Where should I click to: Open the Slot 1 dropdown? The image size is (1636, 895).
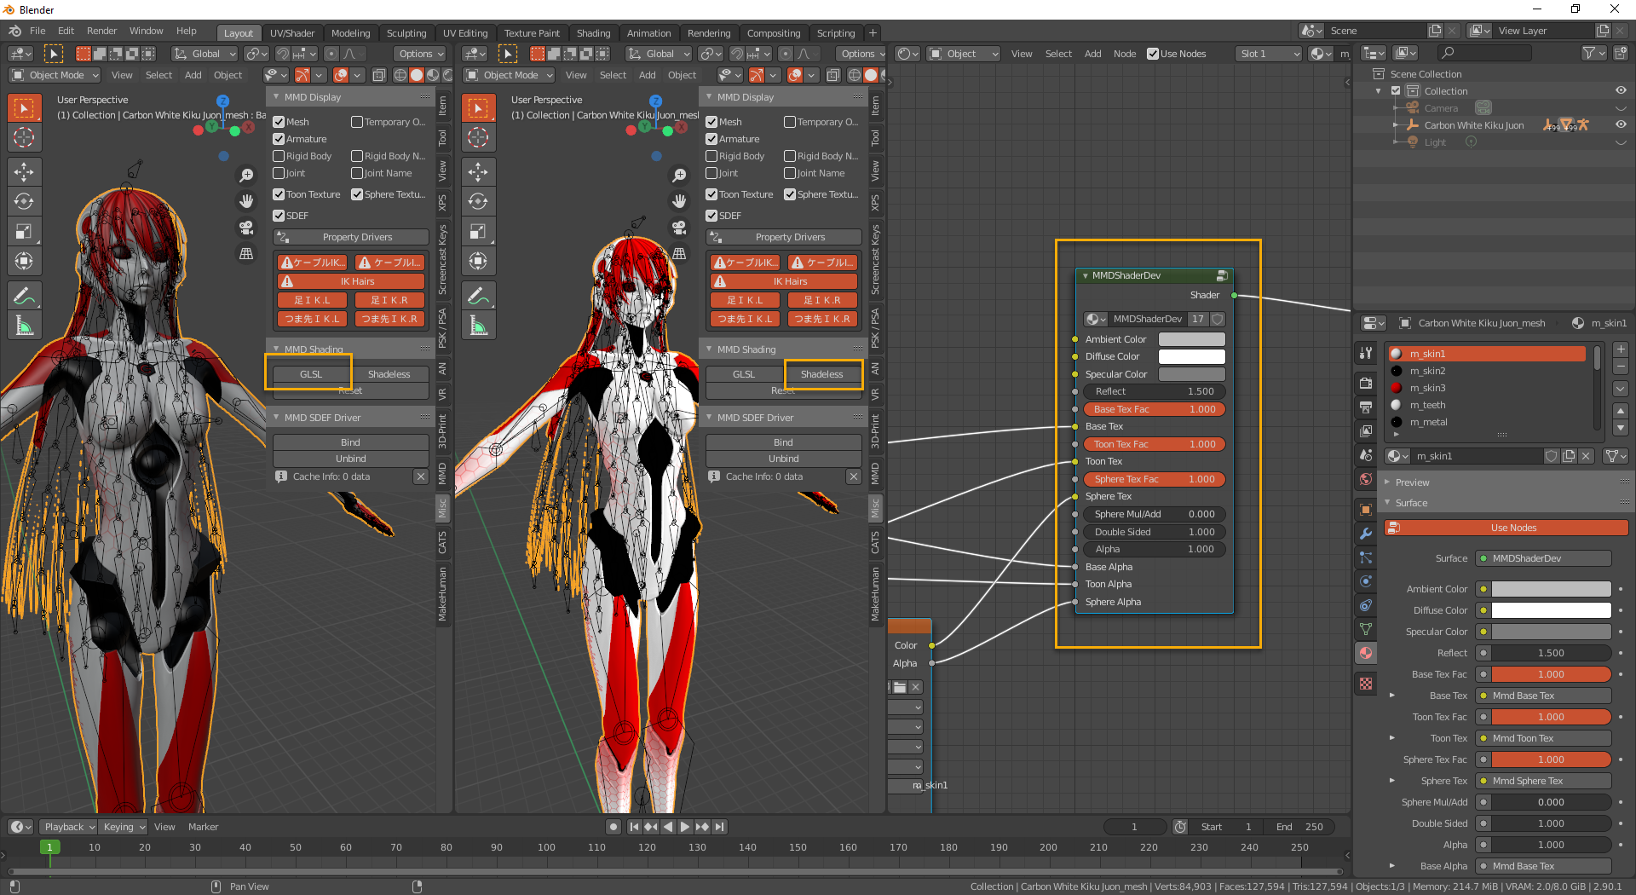1269,54
